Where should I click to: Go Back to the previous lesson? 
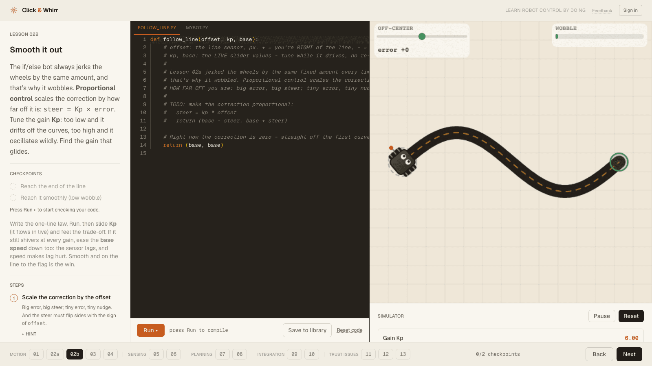pos(599,354)
